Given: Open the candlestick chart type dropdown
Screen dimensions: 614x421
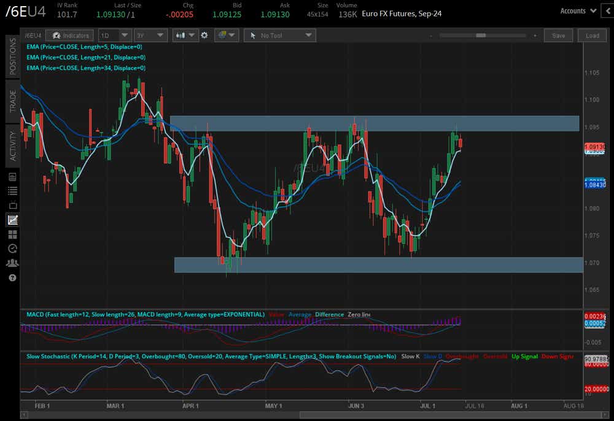Looking at the screenshot, I should pyautogui.click(x=185, y=36).
